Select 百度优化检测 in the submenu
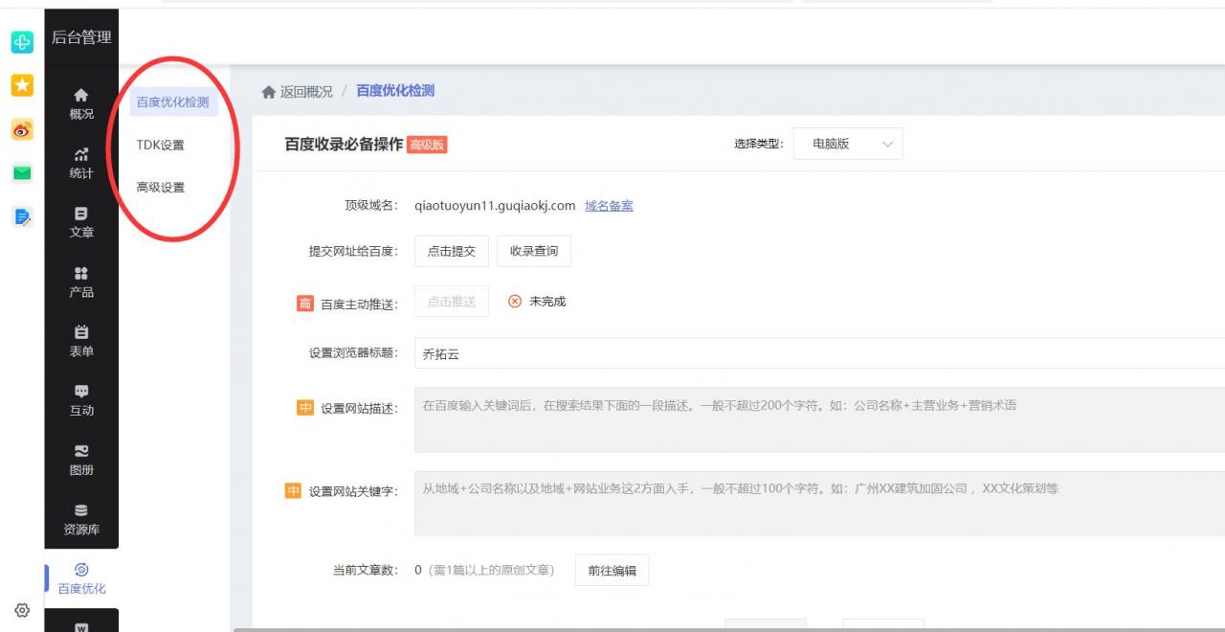1225x632 pixels. coord(175,103)
